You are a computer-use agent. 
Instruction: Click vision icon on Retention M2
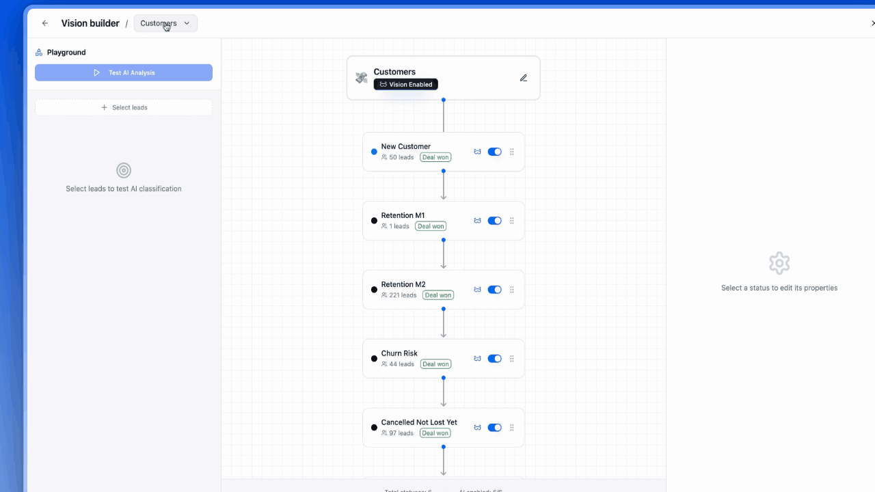(477, 290)
